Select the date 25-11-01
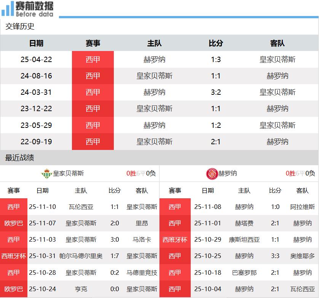 [x=208, y=223]
